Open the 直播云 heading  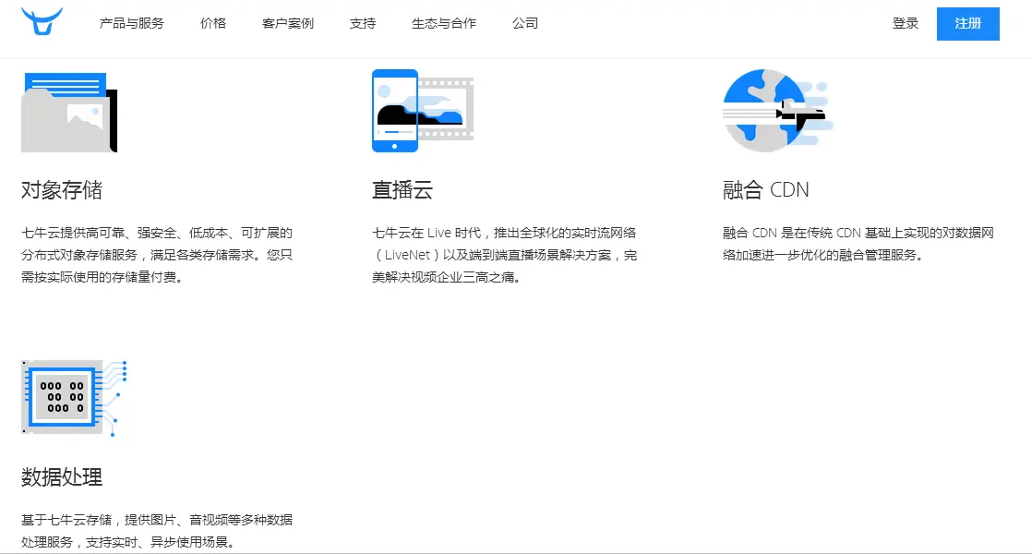pos(402,190)
